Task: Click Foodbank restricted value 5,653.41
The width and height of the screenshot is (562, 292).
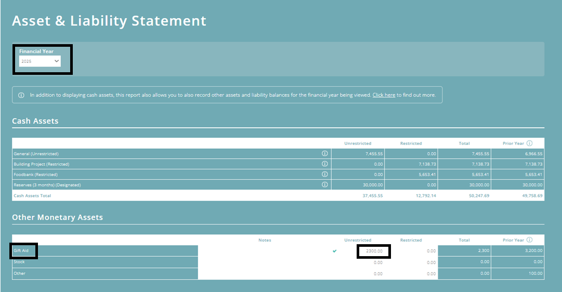Action: pos(427,175)
